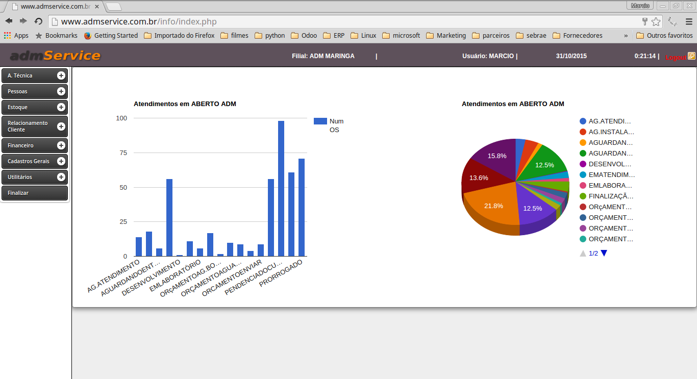697x379 pixels.
Task: Click the blue Num OS legend swatch
Action: (x=320, y=121)
